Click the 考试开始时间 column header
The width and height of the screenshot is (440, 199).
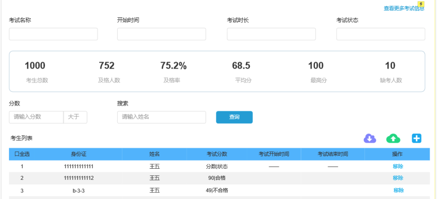click(x=274, y=154)
